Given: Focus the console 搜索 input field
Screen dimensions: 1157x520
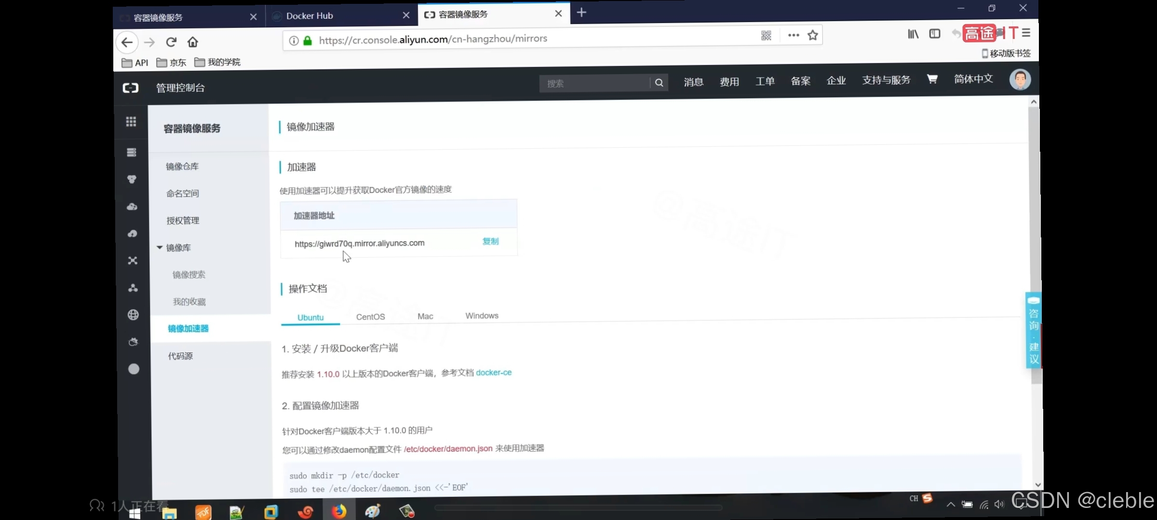Looking at the screenshot, I should (595, 83).
